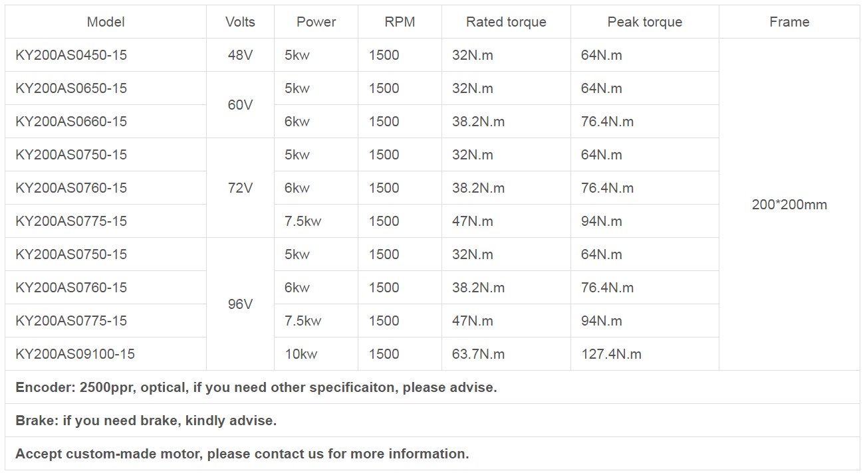Select the 60V voltage cell
Viewport: 865px width, 475px height.
[240, 105]
